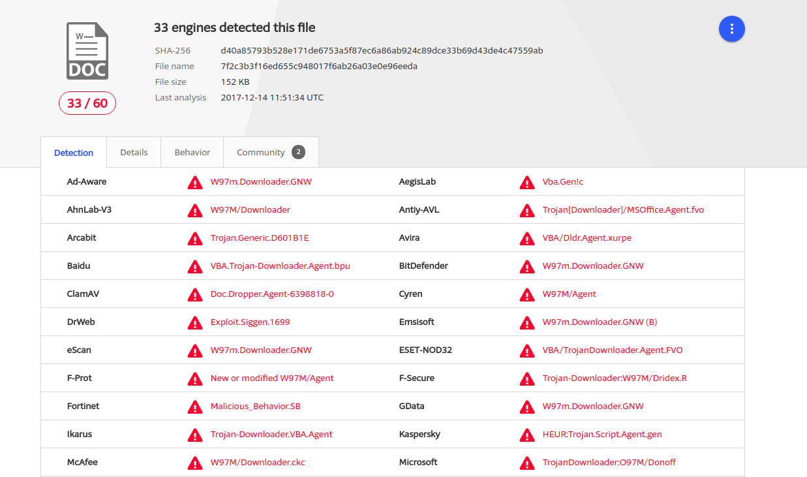
Task: Select the Emsisoft warning icon
Action: [x=527, y=322]
